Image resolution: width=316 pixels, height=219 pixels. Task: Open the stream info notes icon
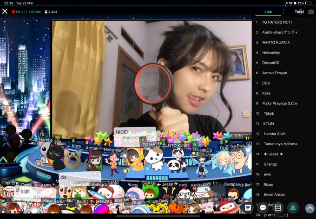tap(248, 208)
